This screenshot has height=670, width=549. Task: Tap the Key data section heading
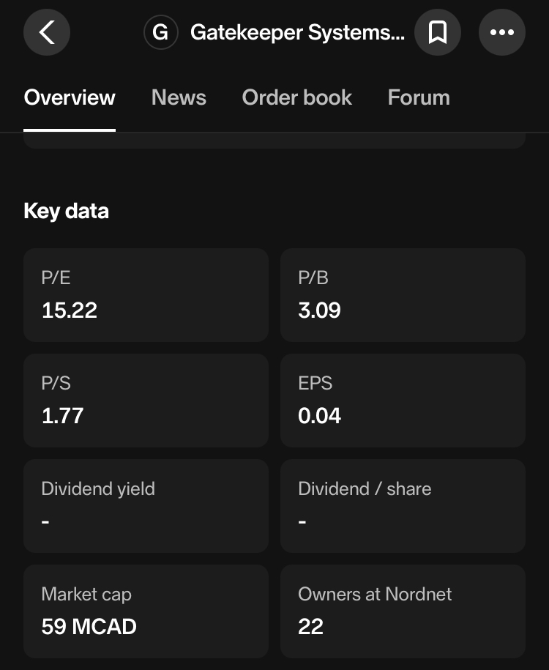click(67, 211)
